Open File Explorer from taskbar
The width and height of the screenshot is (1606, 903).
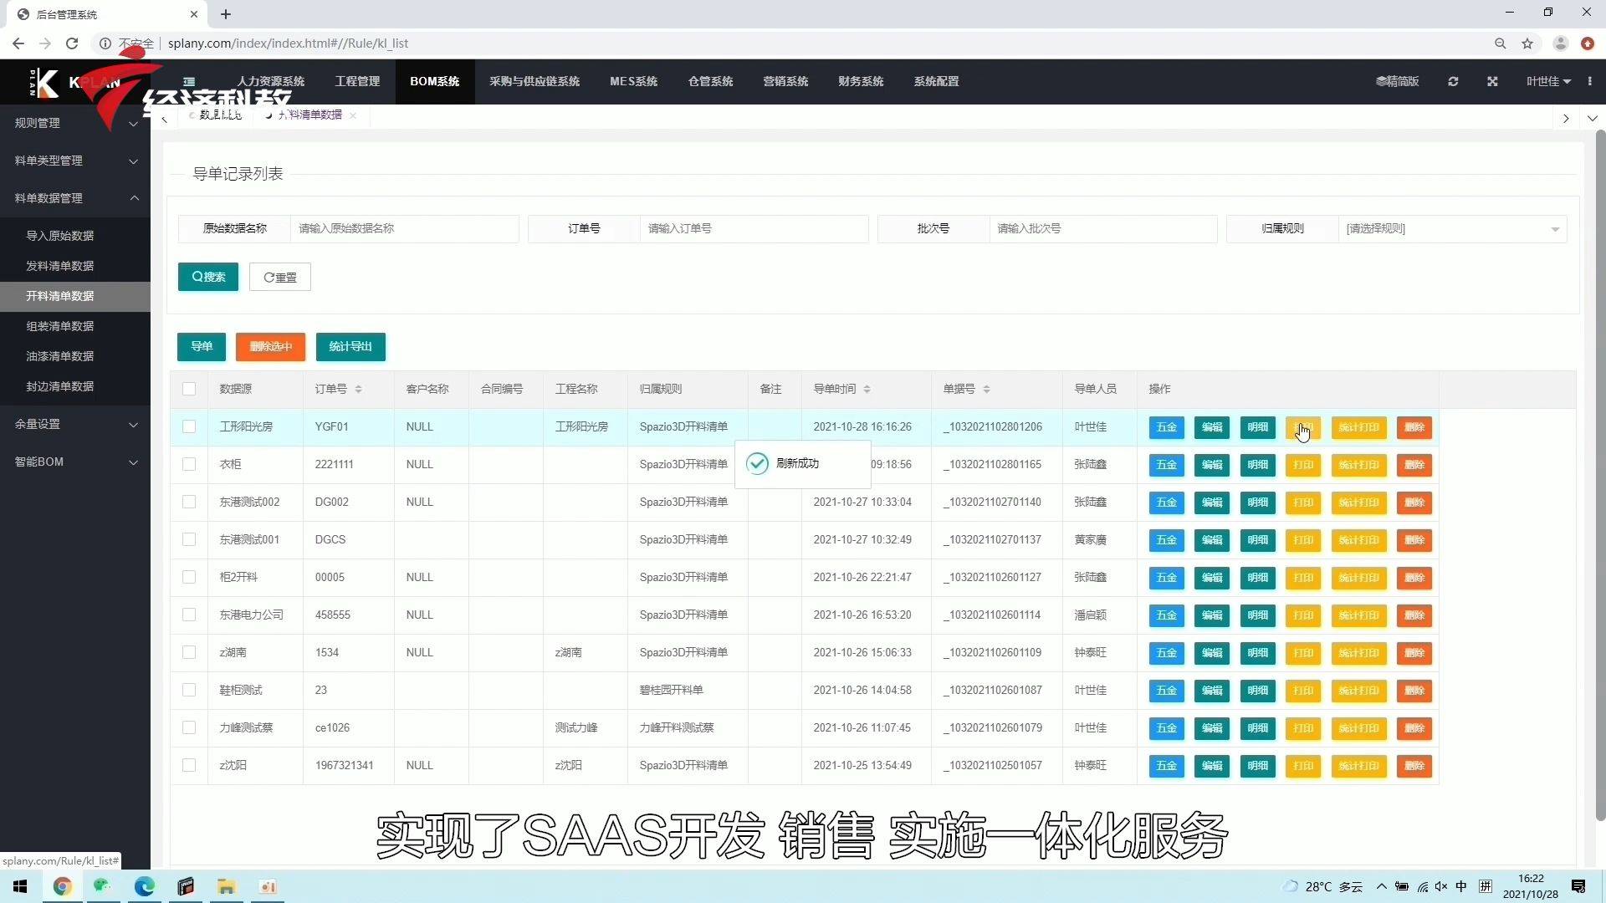(x=227, y=886)
